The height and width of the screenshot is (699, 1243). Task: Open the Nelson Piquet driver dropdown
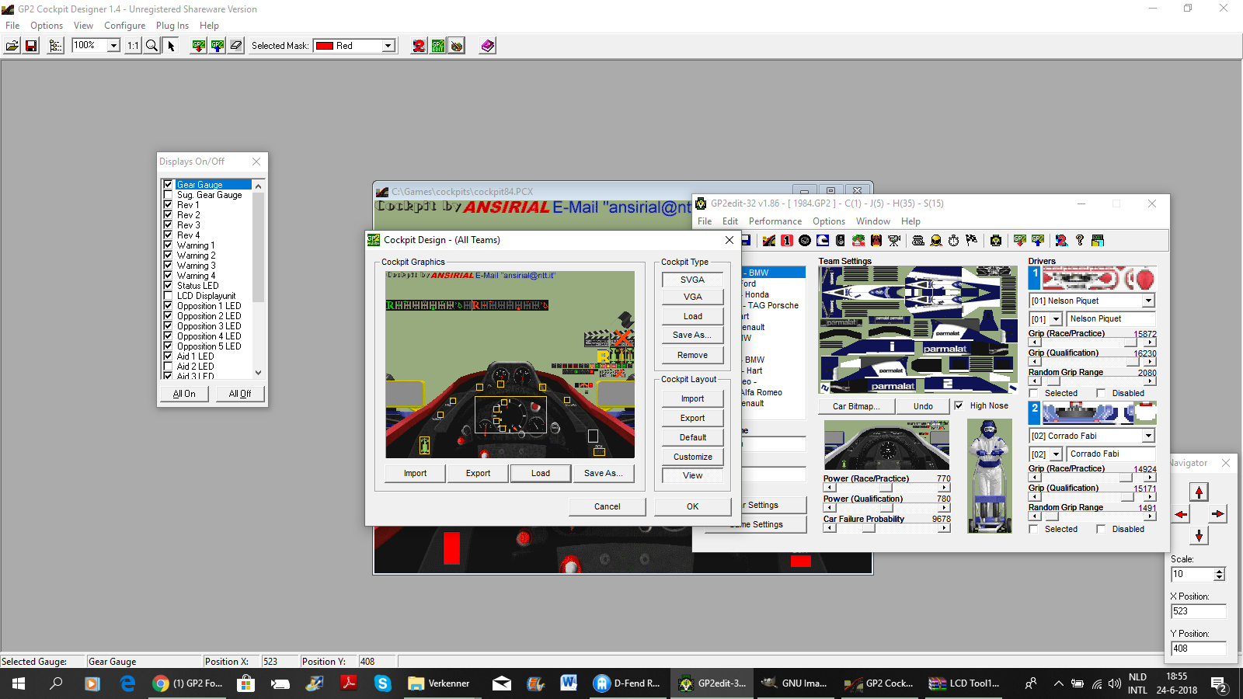[x=1148, y=301]
